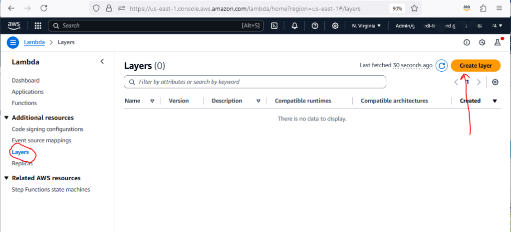This screenshot has height=232, width=511.
Task: Open Code signing configurations page
Action: 47,129
